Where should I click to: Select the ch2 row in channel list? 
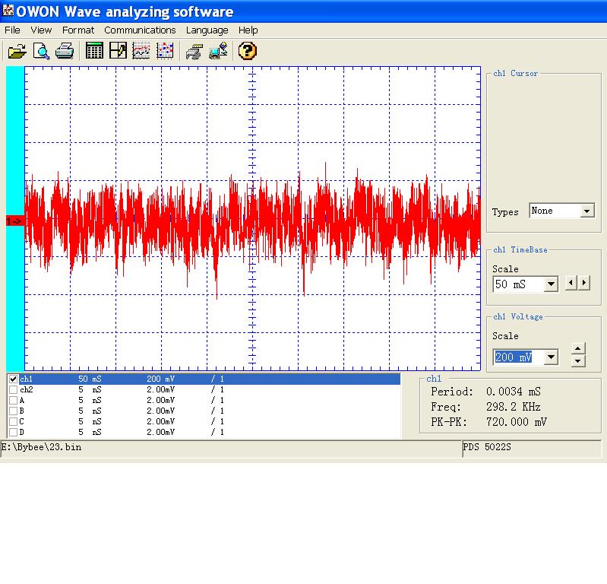pos(210,389)
